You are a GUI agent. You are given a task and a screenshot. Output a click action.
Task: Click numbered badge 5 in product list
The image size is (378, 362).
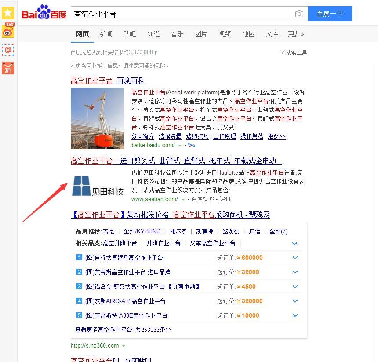point(79,315)
